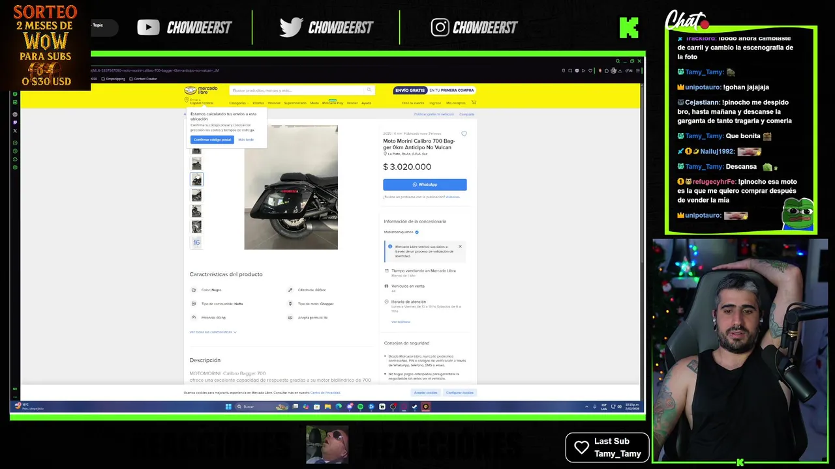The image size is (835, 469).
Task: Click the Avísanos report link
Action: (x=453, y=197)
